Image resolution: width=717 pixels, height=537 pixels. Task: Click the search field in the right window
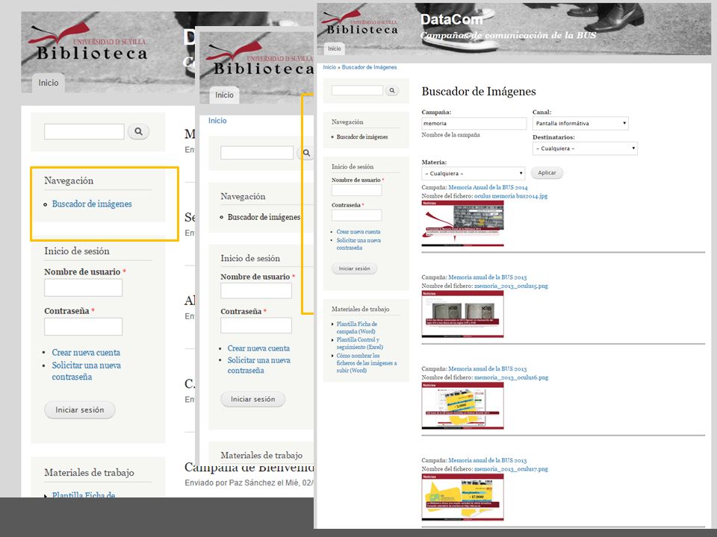(x=357, y=90)
